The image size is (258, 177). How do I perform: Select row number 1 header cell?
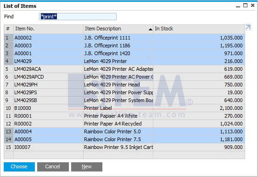pyautogui.click(x=9, y=38)
